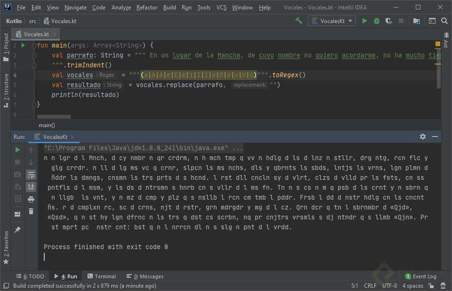
Task: Open the 1: Project side panel
Action: click(x=6, y=47)
